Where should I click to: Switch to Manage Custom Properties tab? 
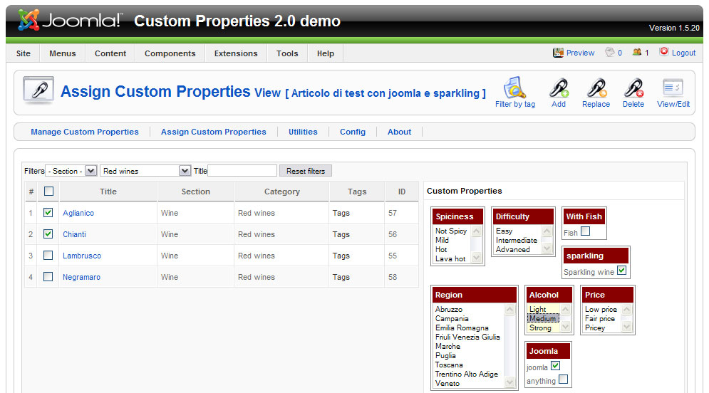85,132
